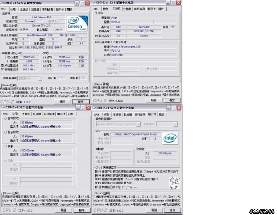Click 驗證 button in the mainboard window
The width and height of the screenshot is (277, 215).
click(x=154, y=100)
